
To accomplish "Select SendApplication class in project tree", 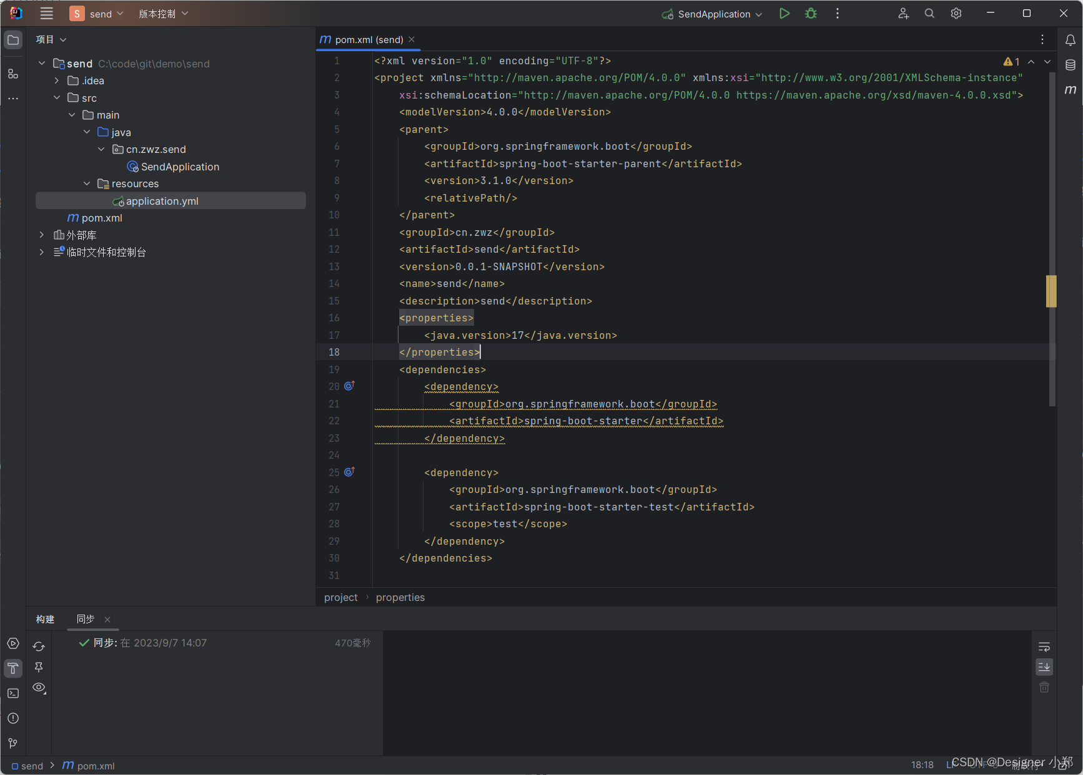I will (x=173, y=167).
